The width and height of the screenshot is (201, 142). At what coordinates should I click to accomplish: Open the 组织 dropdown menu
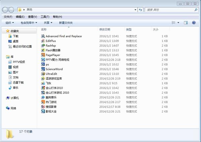tap(10, 23)
